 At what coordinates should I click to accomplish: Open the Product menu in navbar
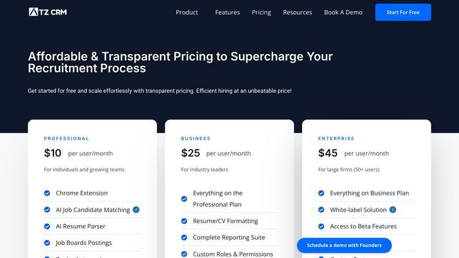click(187, 12)
